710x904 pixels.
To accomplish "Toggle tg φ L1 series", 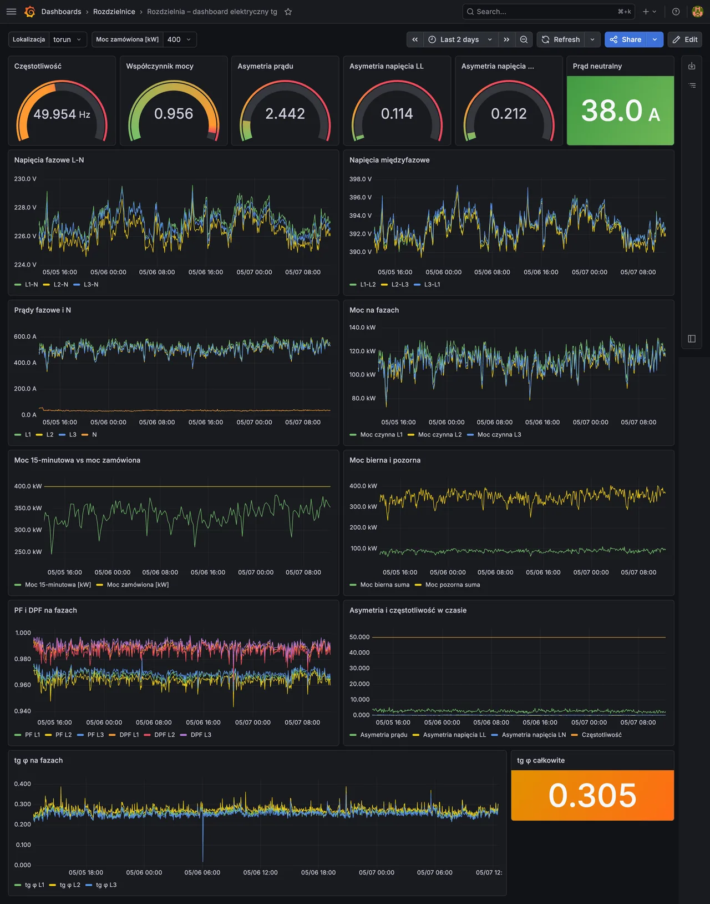I will pos(34,885).
